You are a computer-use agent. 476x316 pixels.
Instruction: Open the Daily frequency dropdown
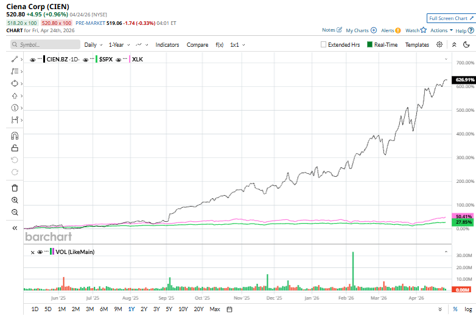[93, 44]
